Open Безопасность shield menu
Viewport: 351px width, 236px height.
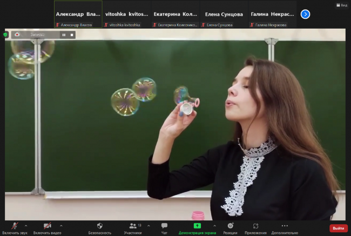click(99, 228)
